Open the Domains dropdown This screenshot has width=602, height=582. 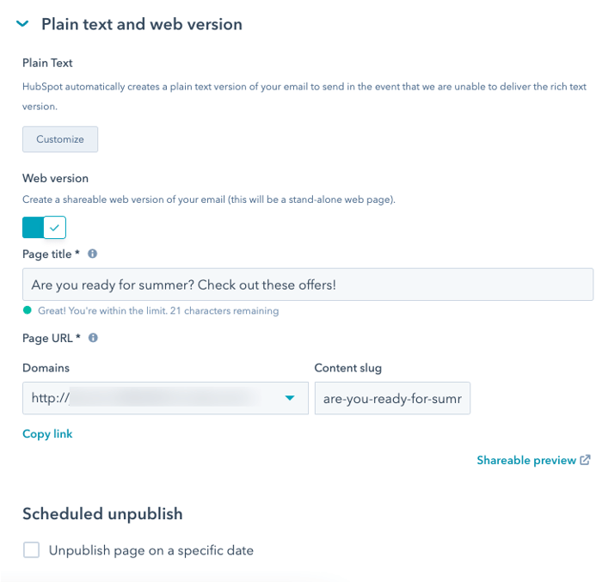(x=165, y=398)
